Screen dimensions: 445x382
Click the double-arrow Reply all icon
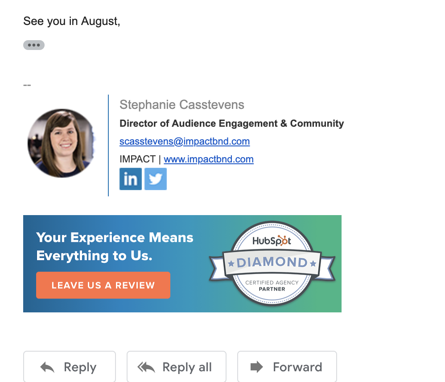pyautogui.click(x=146, y=367)
